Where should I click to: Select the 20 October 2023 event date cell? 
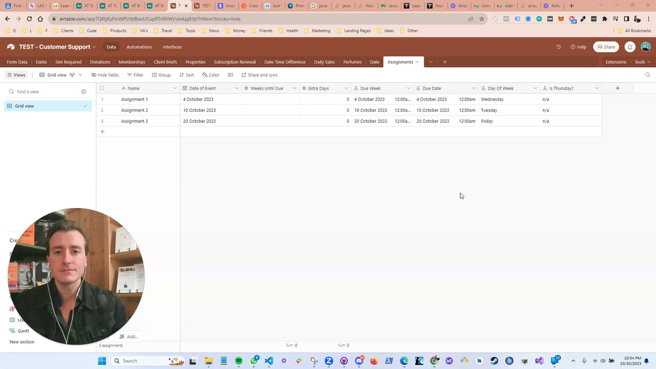(211, 121)
